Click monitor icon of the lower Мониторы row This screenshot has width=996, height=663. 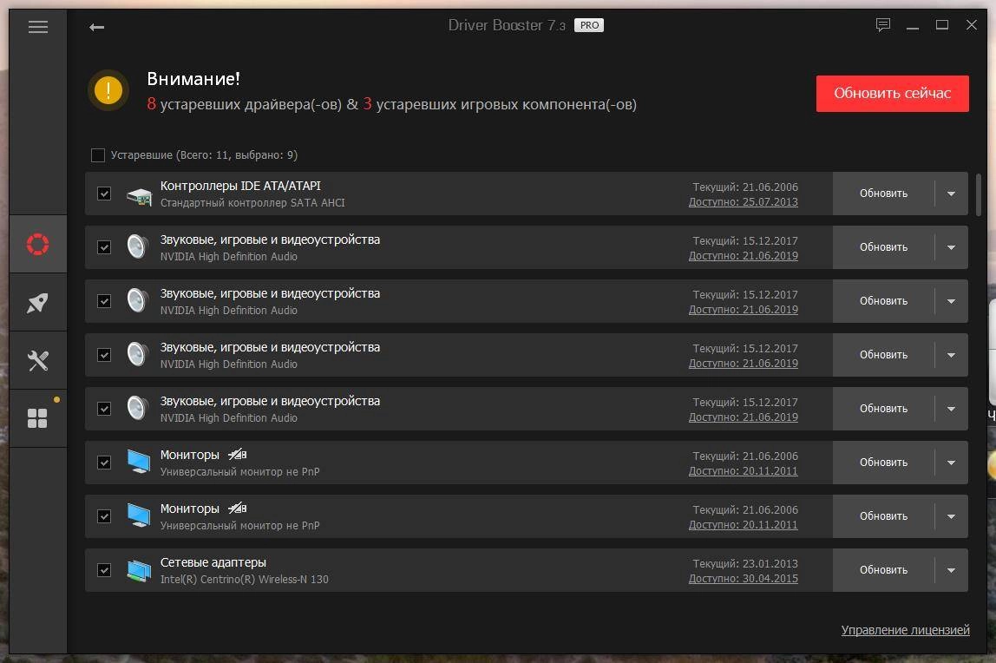139,515
